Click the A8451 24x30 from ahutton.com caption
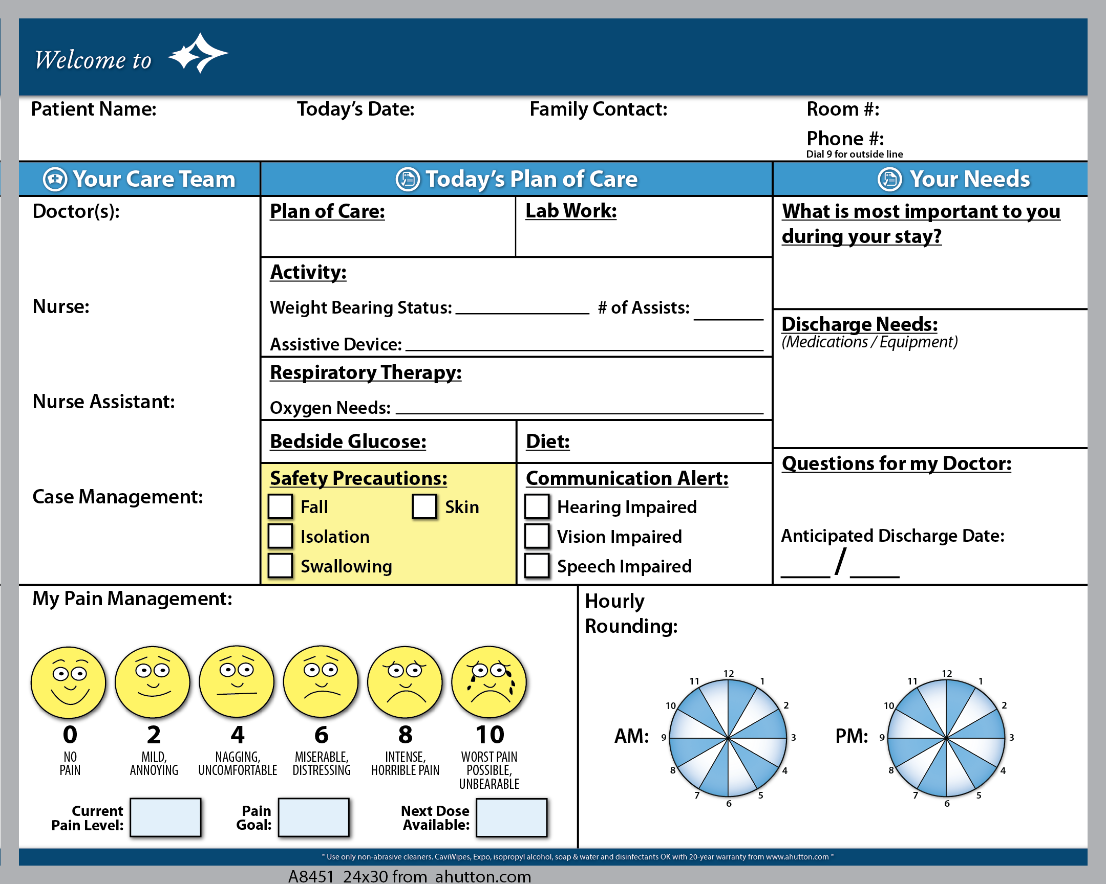1106x884 pixels. pos(409,876)
